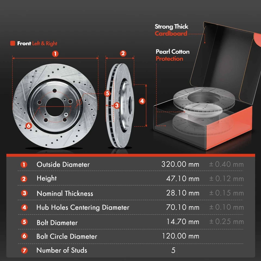Click the 'Front Left & Right' heading

click(37, 43)
